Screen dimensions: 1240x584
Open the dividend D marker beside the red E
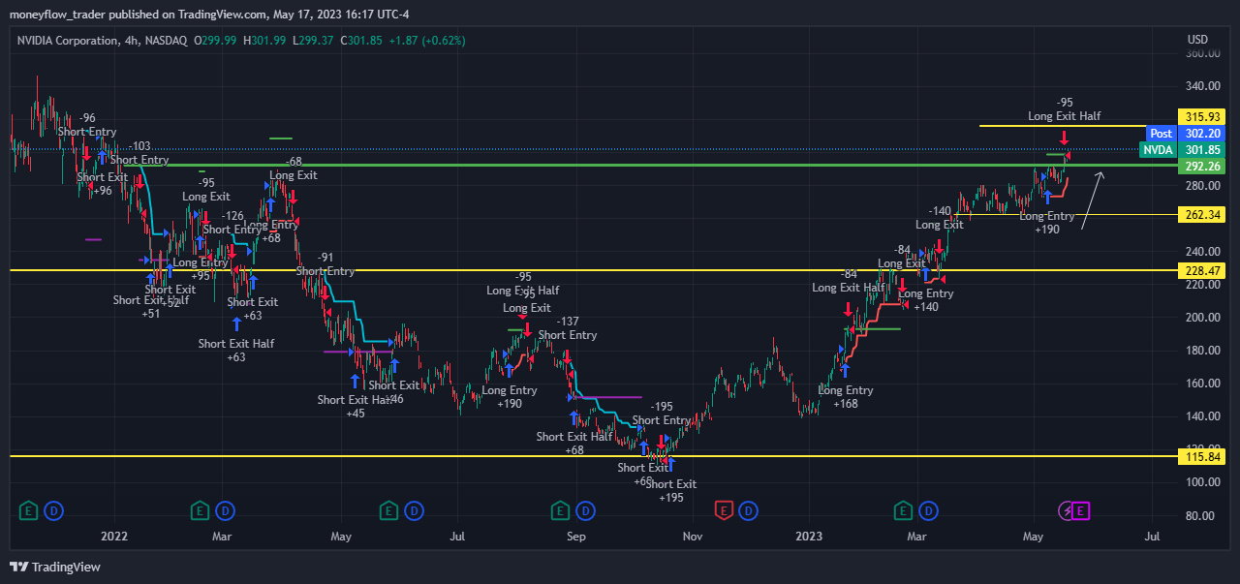[749, 509]
